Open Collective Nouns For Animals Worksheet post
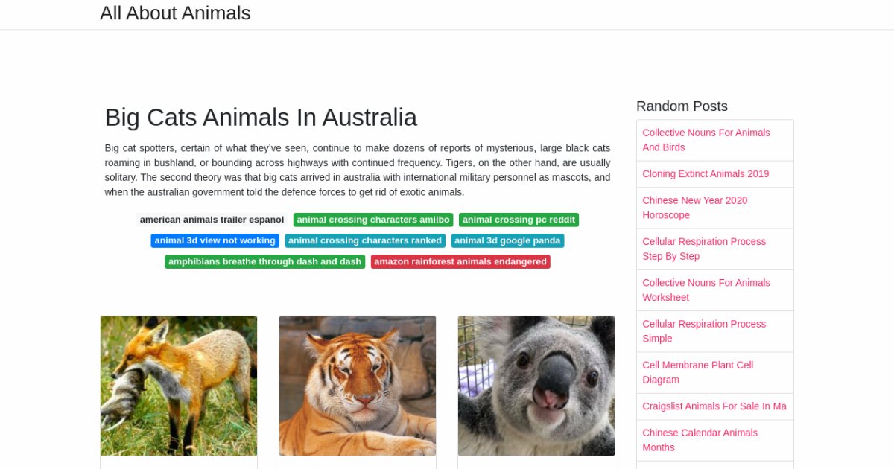Screen dimensions: 894x469 [706, 290]
